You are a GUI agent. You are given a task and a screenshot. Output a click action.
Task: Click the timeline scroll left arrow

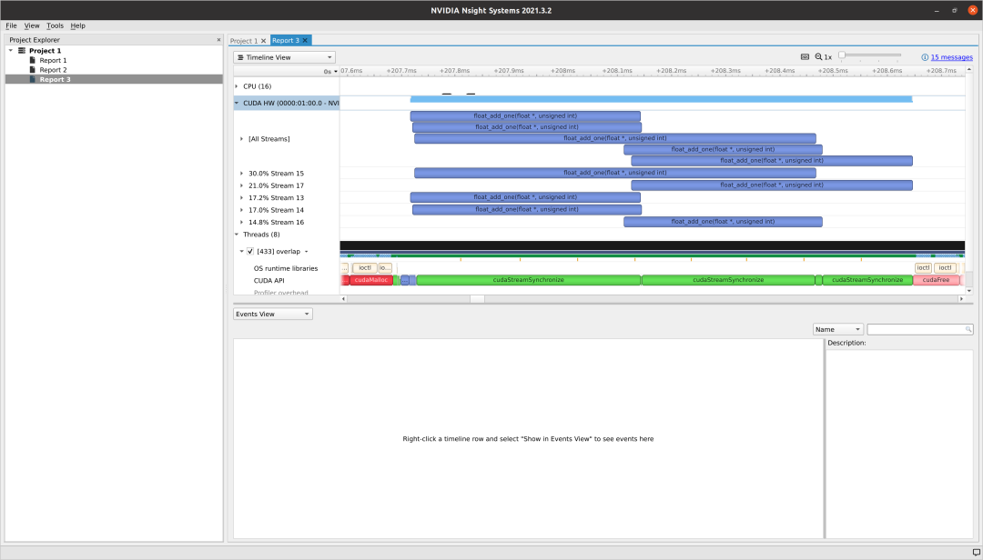click(343, 299)
